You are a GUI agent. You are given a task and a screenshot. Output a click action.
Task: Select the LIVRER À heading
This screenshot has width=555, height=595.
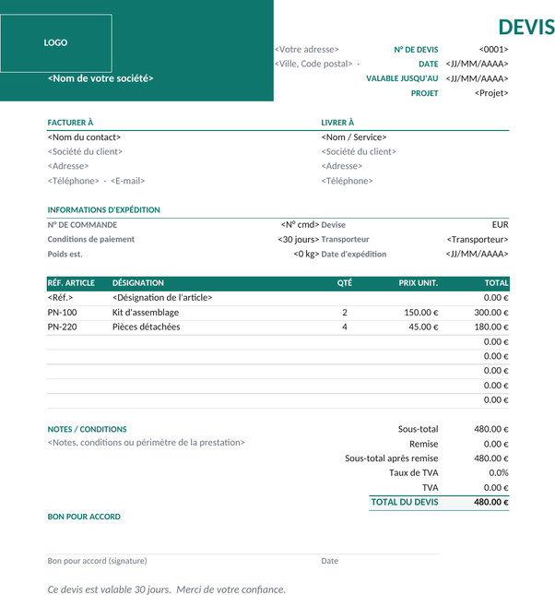(337, 123)
